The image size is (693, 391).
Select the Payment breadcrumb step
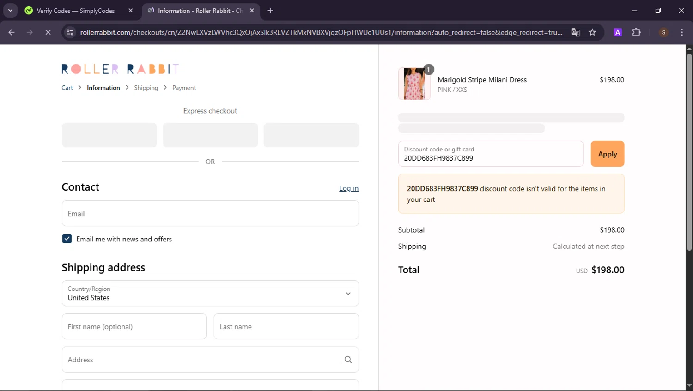[184, 88]
